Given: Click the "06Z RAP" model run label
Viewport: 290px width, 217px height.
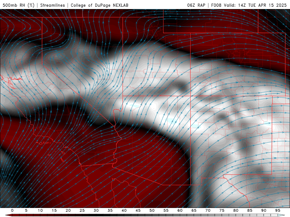Looking at the screenshot, I should click(196, 5).
